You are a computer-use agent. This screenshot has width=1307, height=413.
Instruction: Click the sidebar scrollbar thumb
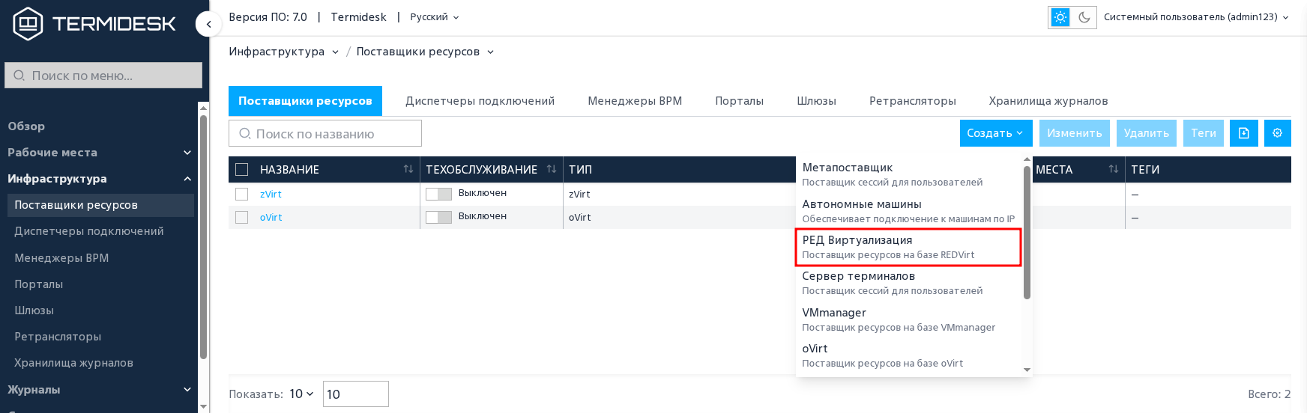coord(203,237)
